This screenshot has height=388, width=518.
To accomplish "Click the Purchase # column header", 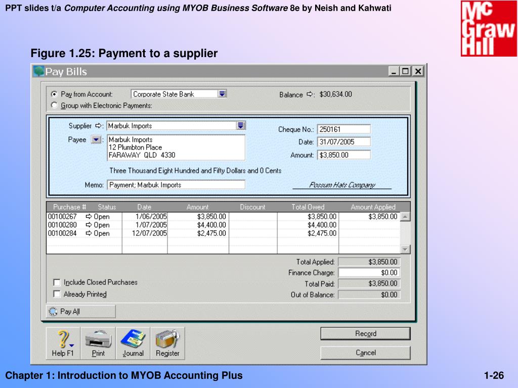I will 69,207.
